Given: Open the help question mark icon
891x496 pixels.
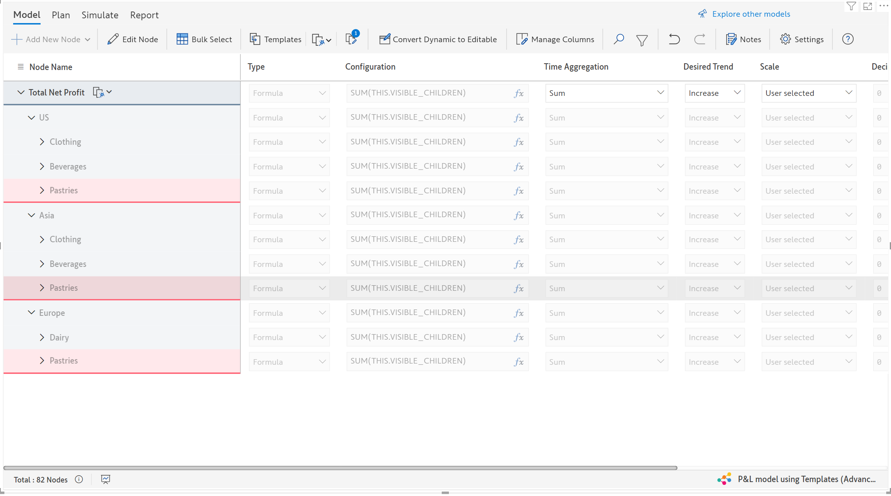Looking at the screenshot, I should tap(848, 39).
